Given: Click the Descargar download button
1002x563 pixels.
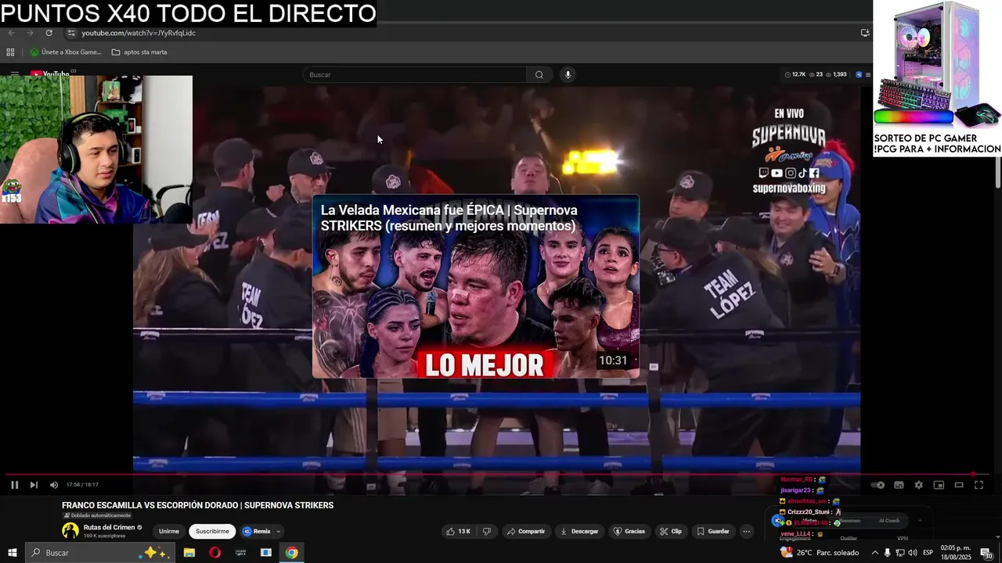Looking at the screenshot, I should coord(579,531).
